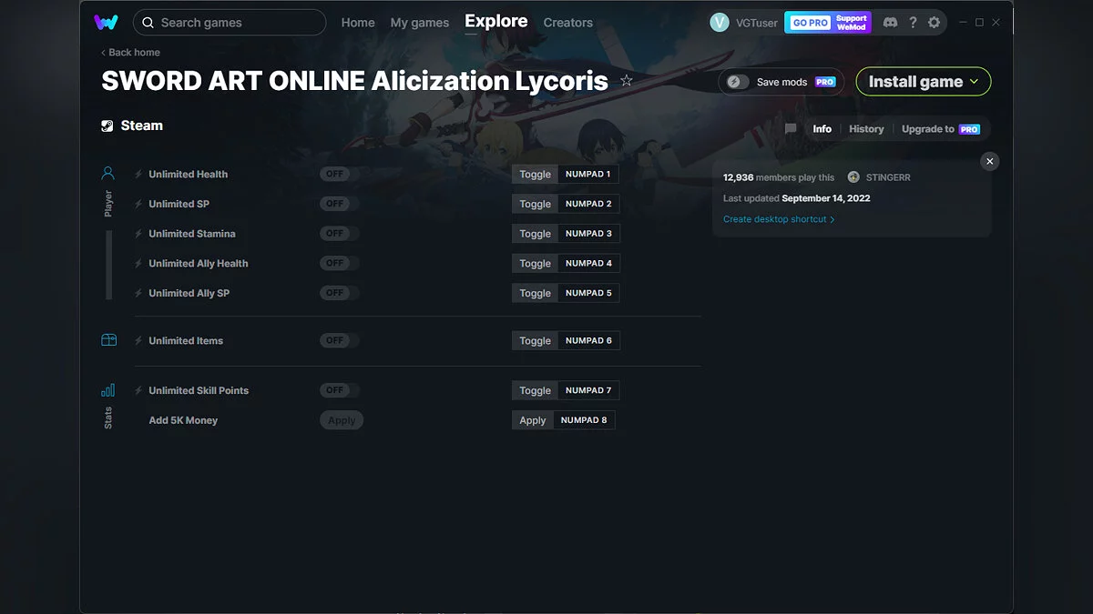This screenshot has height=614, width=1093.
Task: Open the My games tab
Action: tap(419, 23)
